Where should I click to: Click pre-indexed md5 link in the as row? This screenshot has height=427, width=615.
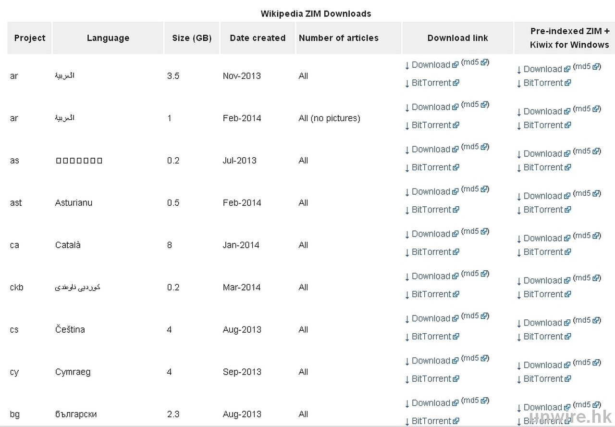(582, 151)
